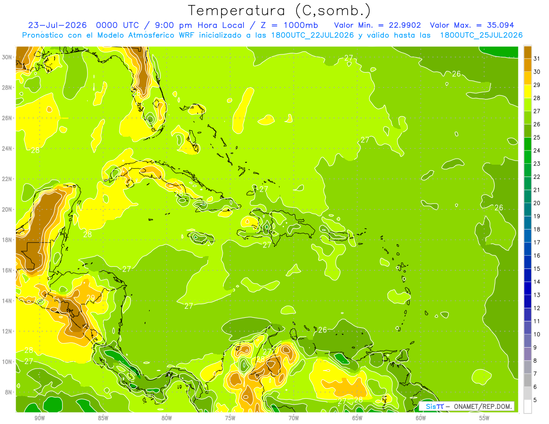Click the '18N' latitude axis label
Viewport: 549px width, 424px height.
[x=8, y=240]
